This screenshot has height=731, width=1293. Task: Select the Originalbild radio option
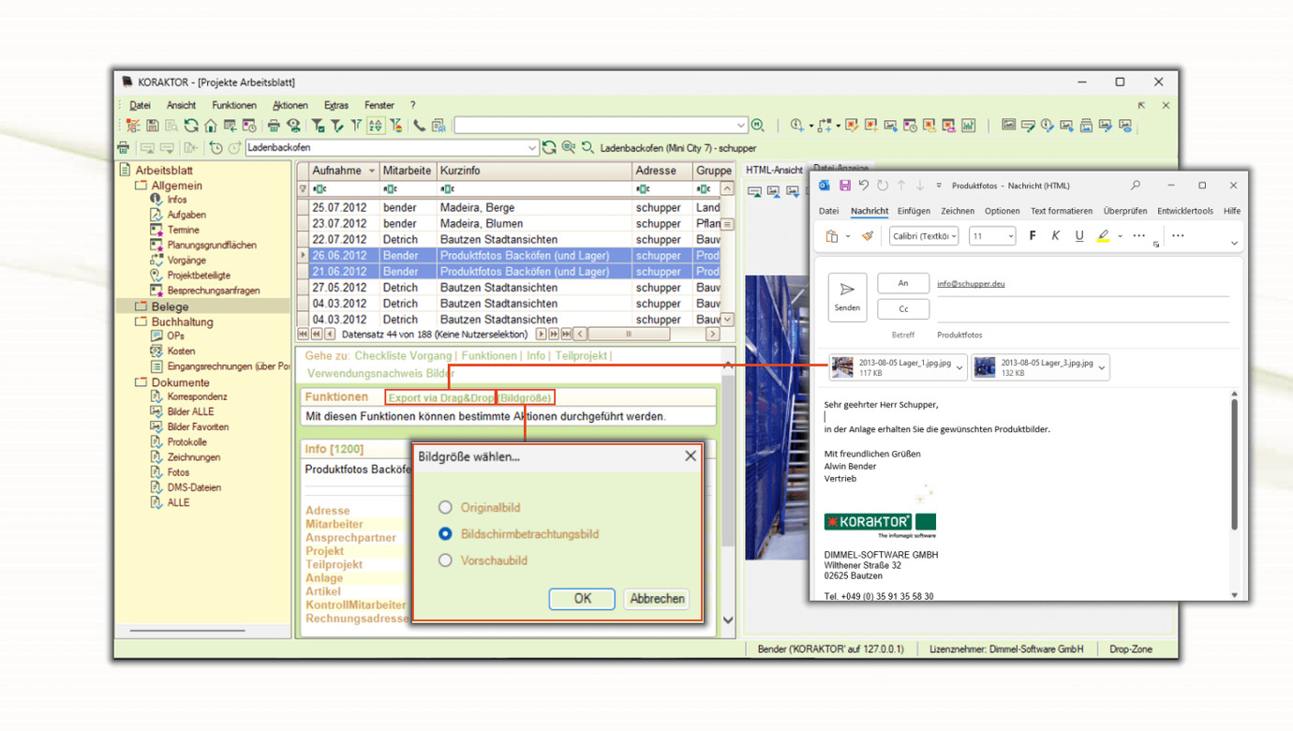point(445,507)
